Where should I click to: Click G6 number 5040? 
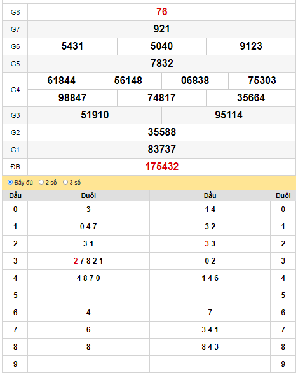(161, 46)
